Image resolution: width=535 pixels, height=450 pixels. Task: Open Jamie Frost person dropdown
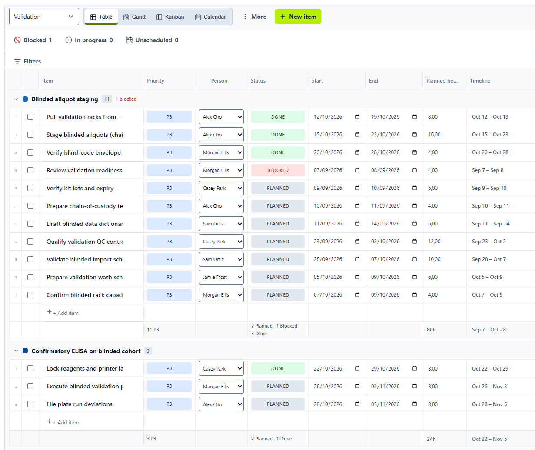[221, 277]
